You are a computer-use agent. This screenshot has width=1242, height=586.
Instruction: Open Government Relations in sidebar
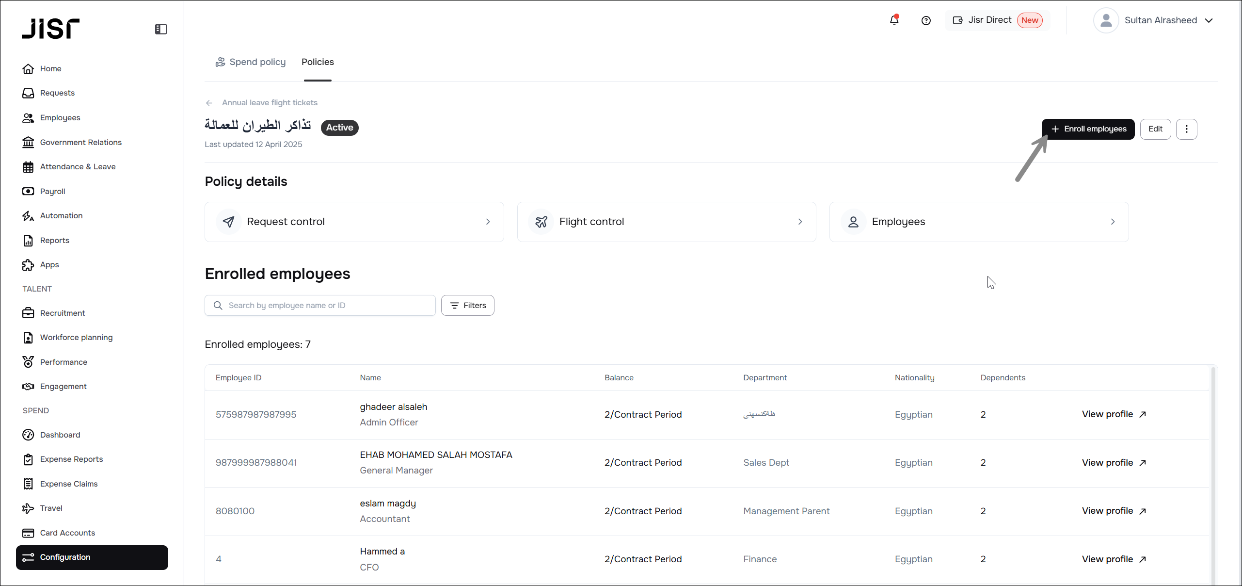80,142
